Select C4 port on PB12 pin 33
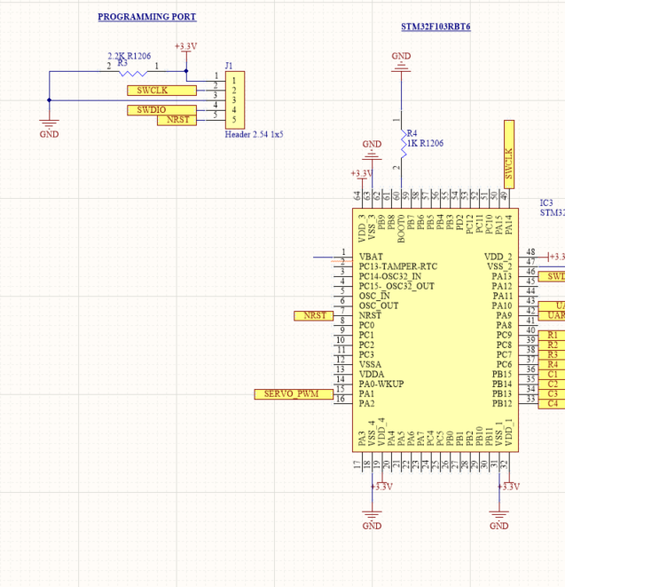 tap(552, 404)
